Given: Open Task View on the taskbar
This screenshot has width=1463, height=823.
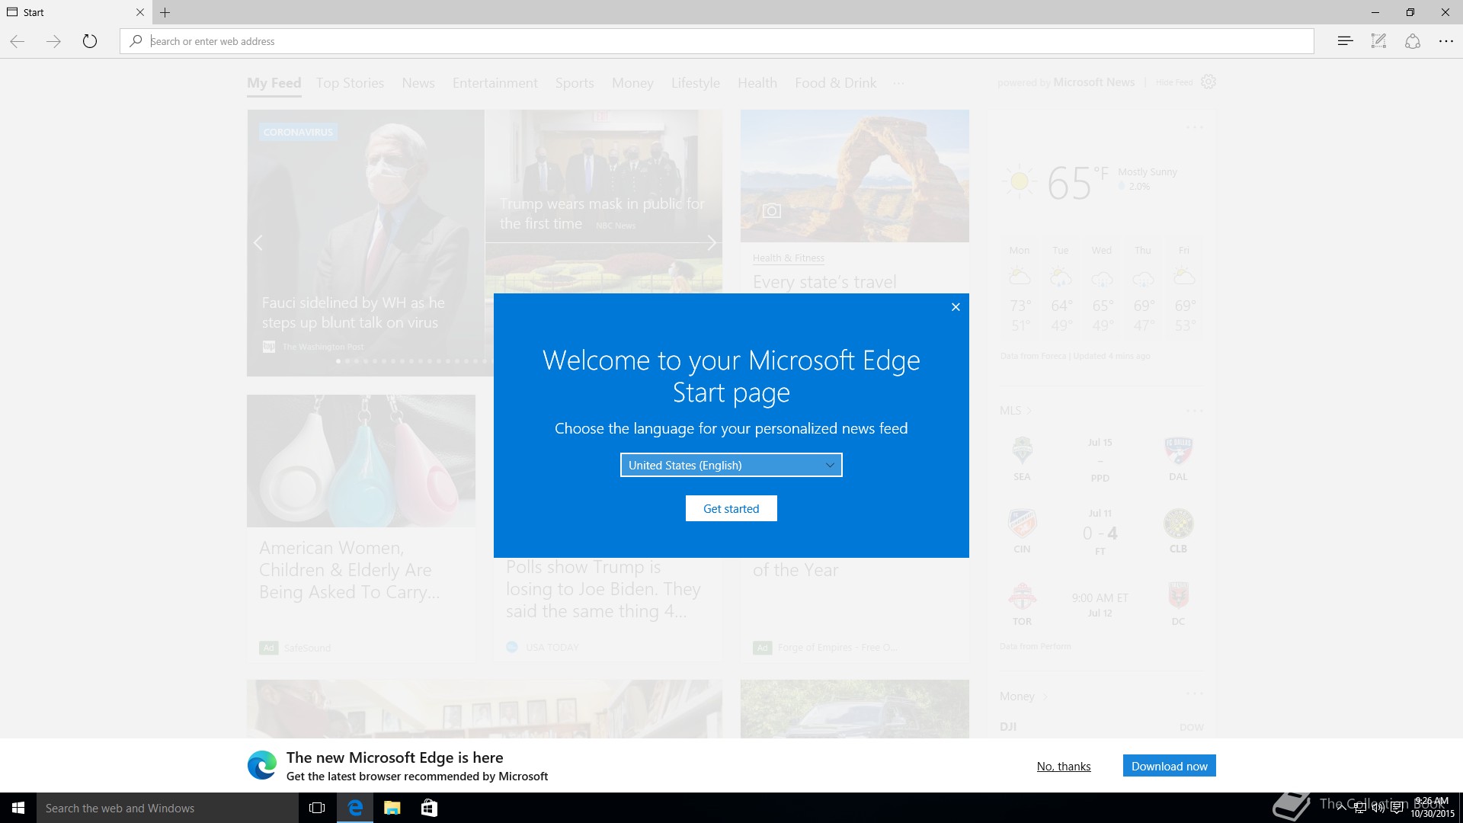Looking at the screenshot, I should pos(317,808).
